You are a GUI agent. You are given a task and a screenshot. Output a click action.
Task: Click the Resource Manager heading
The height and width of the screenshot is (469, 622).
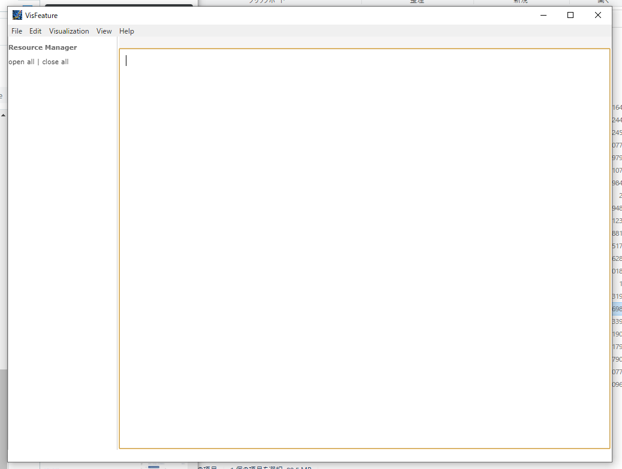[43, 47]
